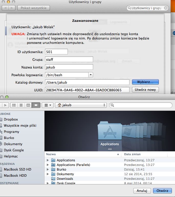
Task: Click the Grupa field
Action: pos(69,60)
